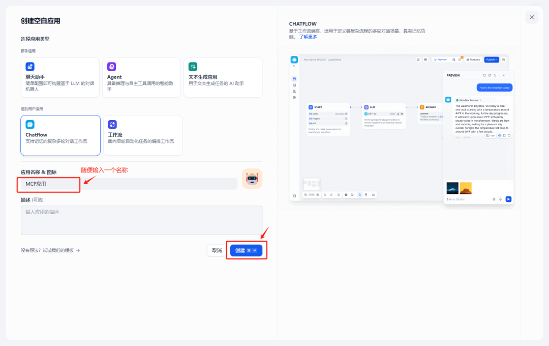The image size is (549, 346).
Task: Focus the 输入应用的描述 description textarea
Action: (141, 220)
